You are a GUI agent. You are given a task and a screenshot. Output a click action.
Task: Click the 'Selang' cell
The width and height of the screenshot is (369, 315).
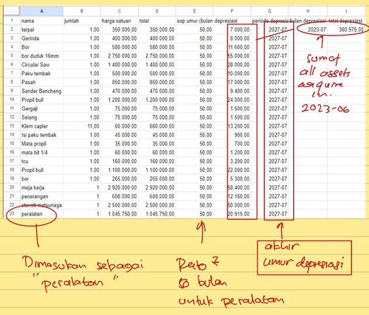(x=41, y=117)
